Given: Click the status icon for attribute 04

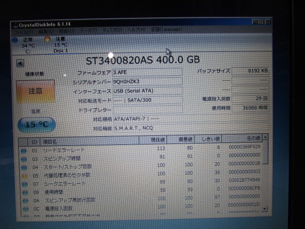Looking at the screenshot, I should click(x=24, y=167).
